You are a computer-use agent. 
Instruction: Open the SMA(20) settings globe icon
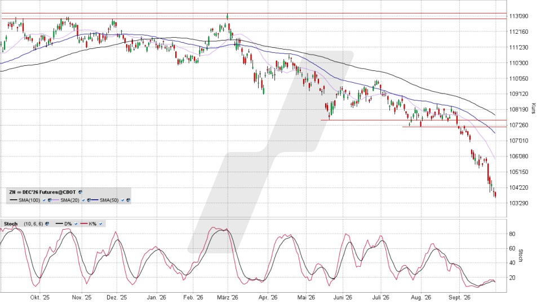coord(88,200)
